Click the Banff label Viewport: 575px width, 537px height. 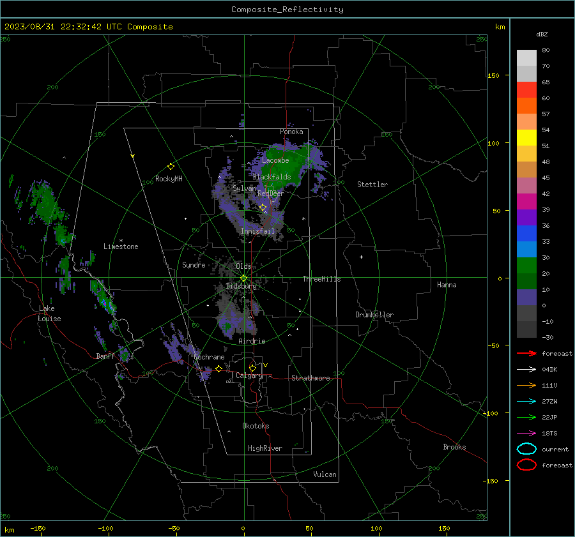[x=105, y=356]
